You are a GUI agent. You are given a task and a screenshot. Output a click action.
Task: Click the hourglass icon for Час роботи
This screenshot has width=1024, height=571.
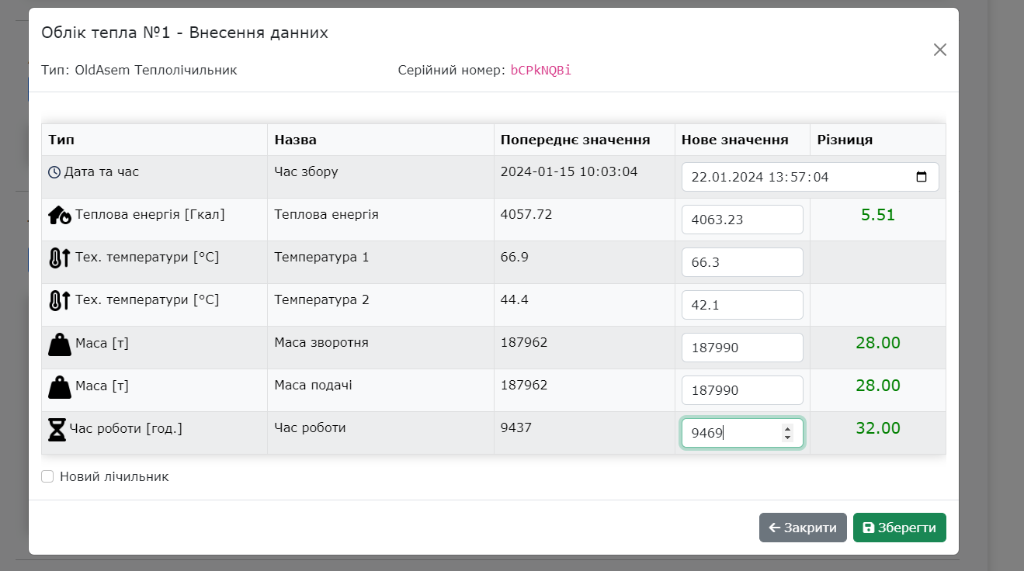(x=58, y=427)
